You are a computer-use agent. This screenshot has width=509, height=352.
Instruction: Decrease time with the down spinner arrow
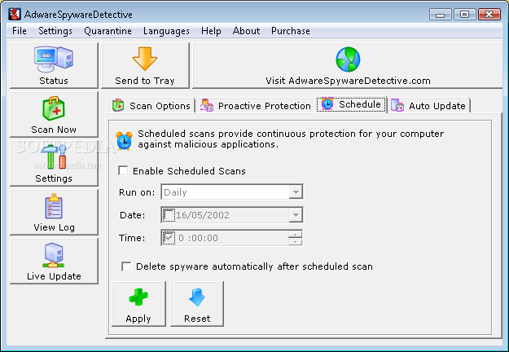296,242
